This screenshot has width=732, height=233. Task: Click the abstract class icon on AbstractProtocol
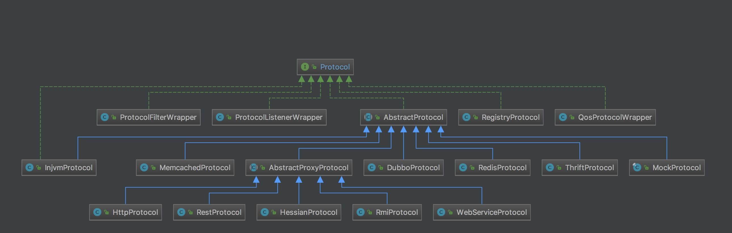point(368,117)
